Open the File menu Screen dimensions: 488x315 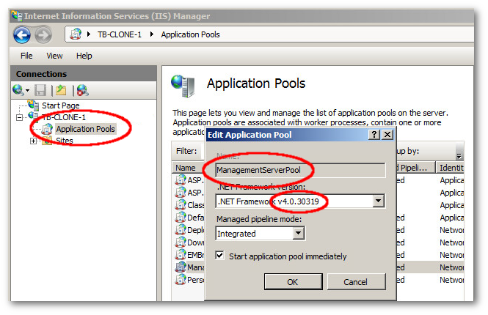point(26,56)
